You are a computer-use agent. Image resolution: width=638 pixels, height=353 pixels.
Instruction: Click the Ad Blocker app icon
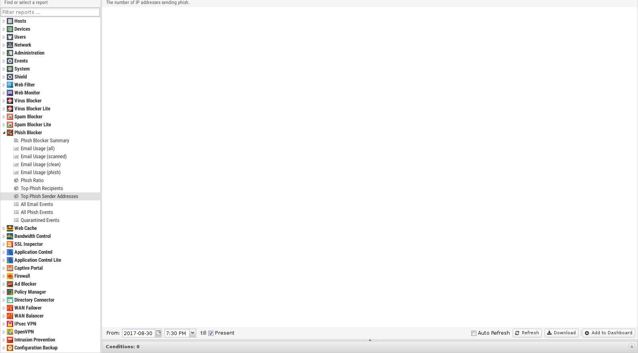[x=10, y=284]
